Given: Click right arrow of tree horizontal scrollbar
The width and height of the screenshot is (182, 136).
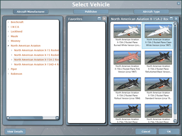Looking at the screenshot, I should tap(57, 118).
